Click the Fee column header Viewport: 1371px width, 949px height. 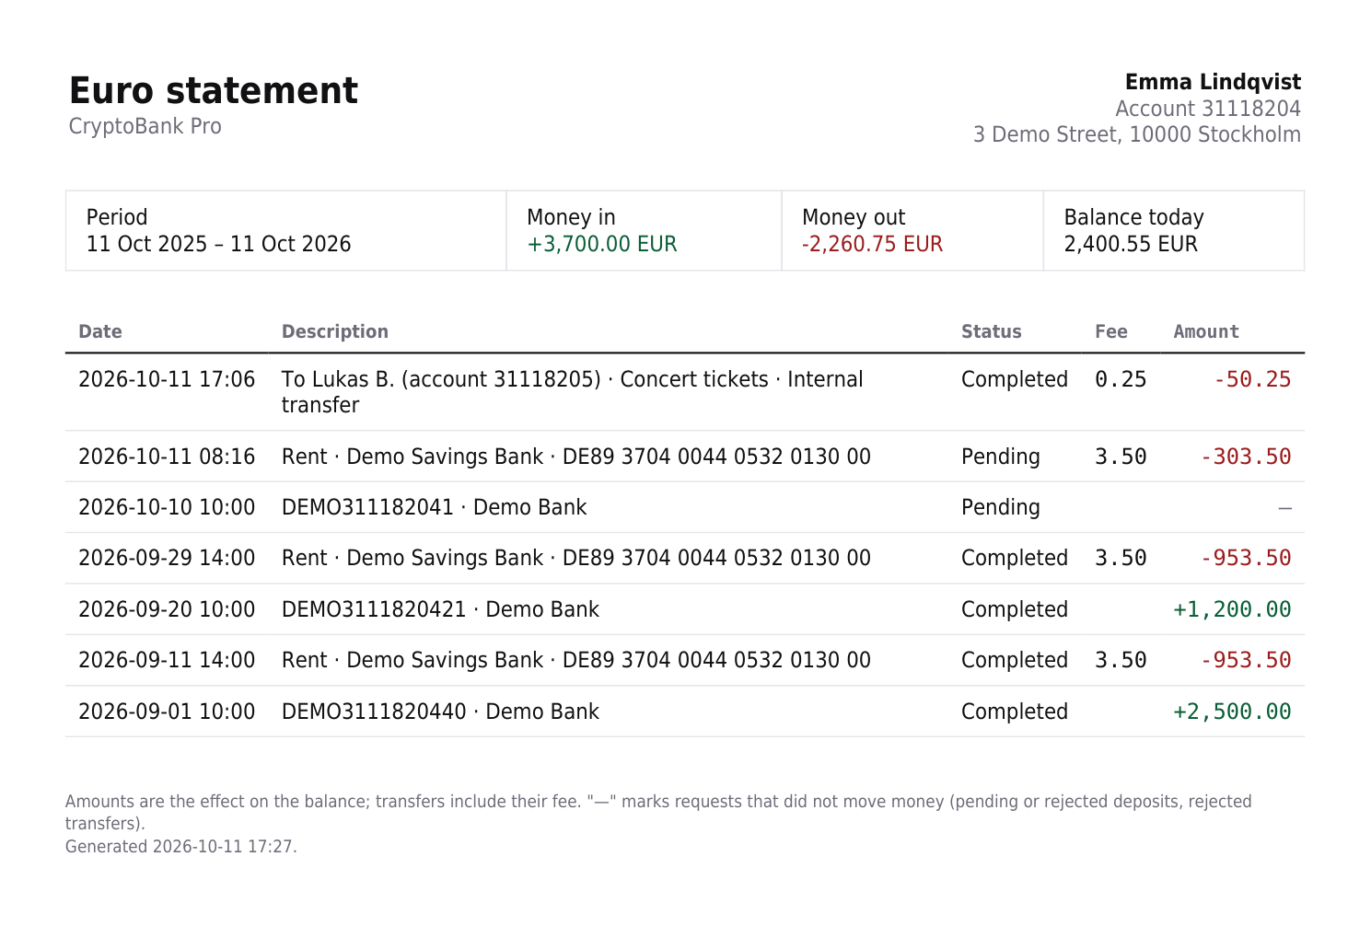click(x=1111, y=331)
